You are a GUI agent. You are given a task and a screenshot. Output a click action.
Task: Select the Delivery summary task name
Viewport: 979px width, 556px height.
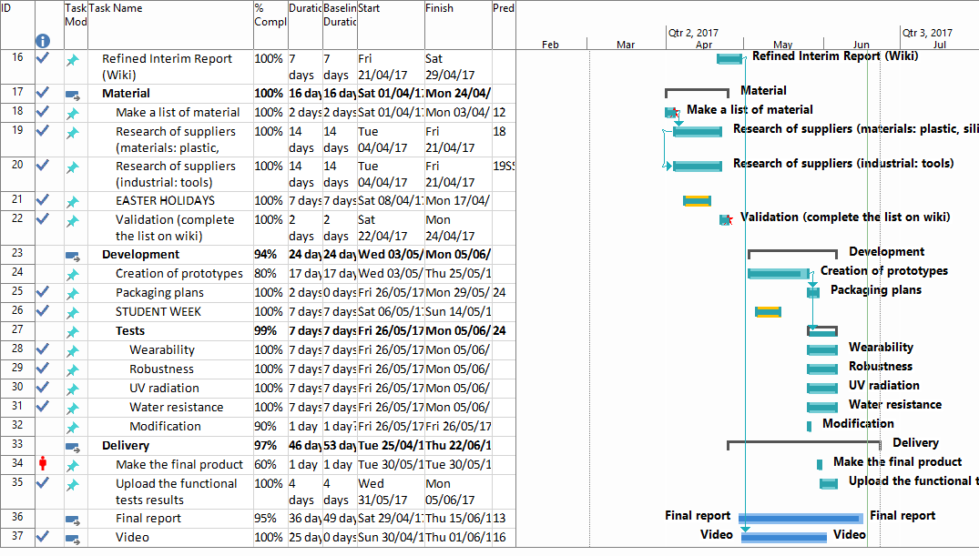point(126,445)
